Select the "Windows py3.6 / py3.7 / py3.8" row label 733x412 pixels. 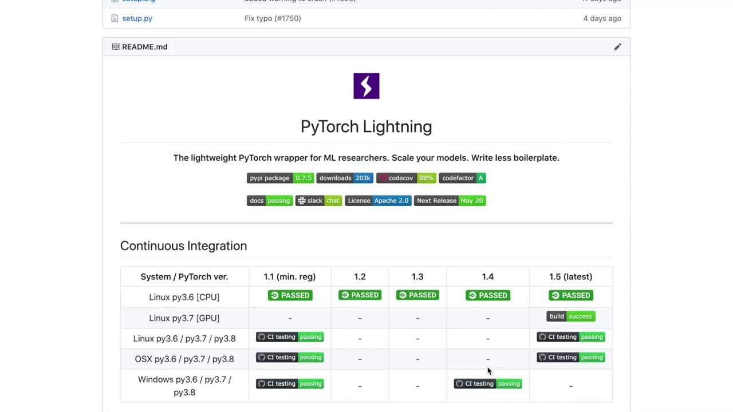click(x=184, y=386)
